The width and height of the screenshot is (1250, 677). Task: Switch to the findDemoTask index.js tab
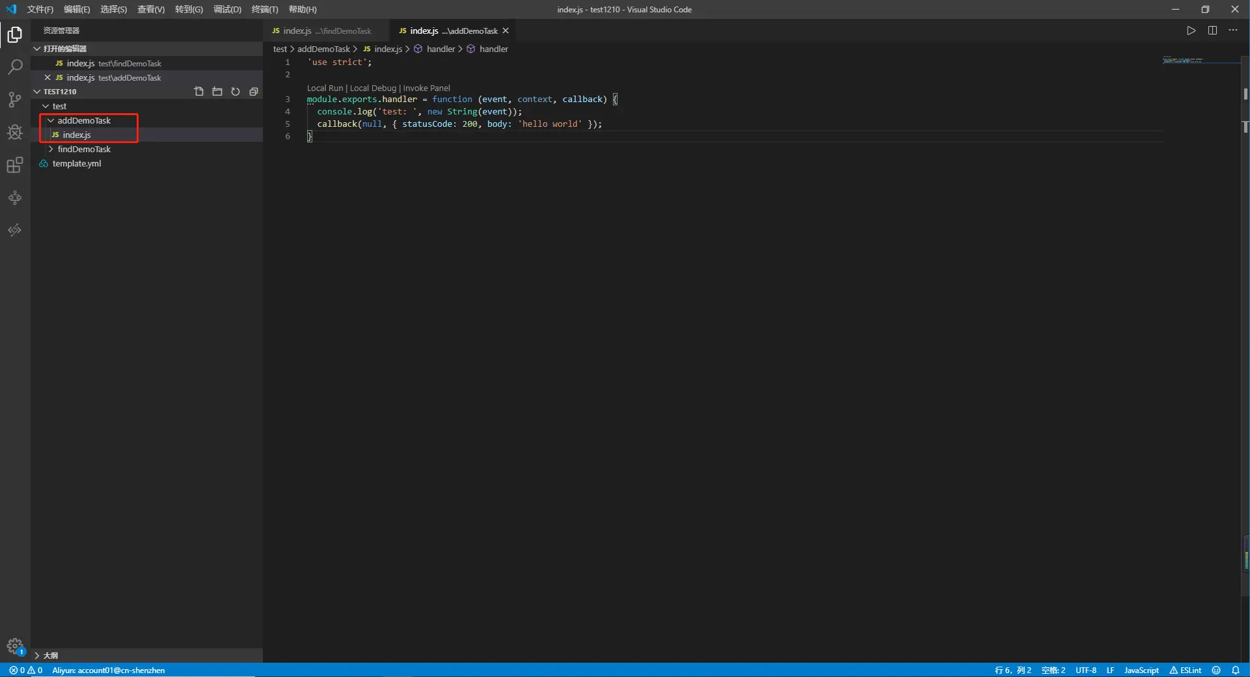pyautogui.click(x=326, y=31)
